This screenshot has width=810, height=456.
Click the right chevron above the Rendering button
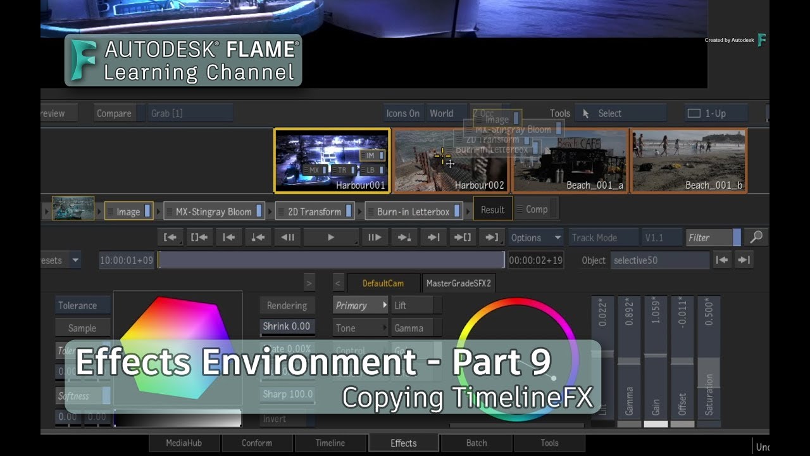coord(309,283)
